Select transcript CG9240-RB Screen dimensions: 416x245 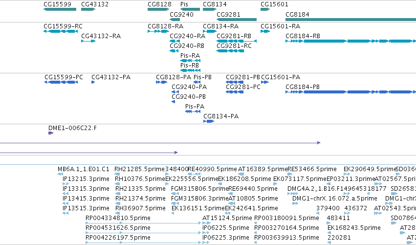click(174, 51)
